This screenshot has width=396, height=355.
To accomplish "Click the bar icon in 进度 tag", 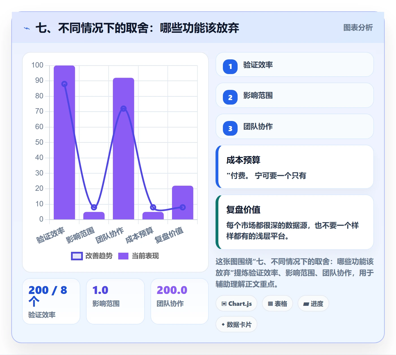I will [x=306, y=304].
